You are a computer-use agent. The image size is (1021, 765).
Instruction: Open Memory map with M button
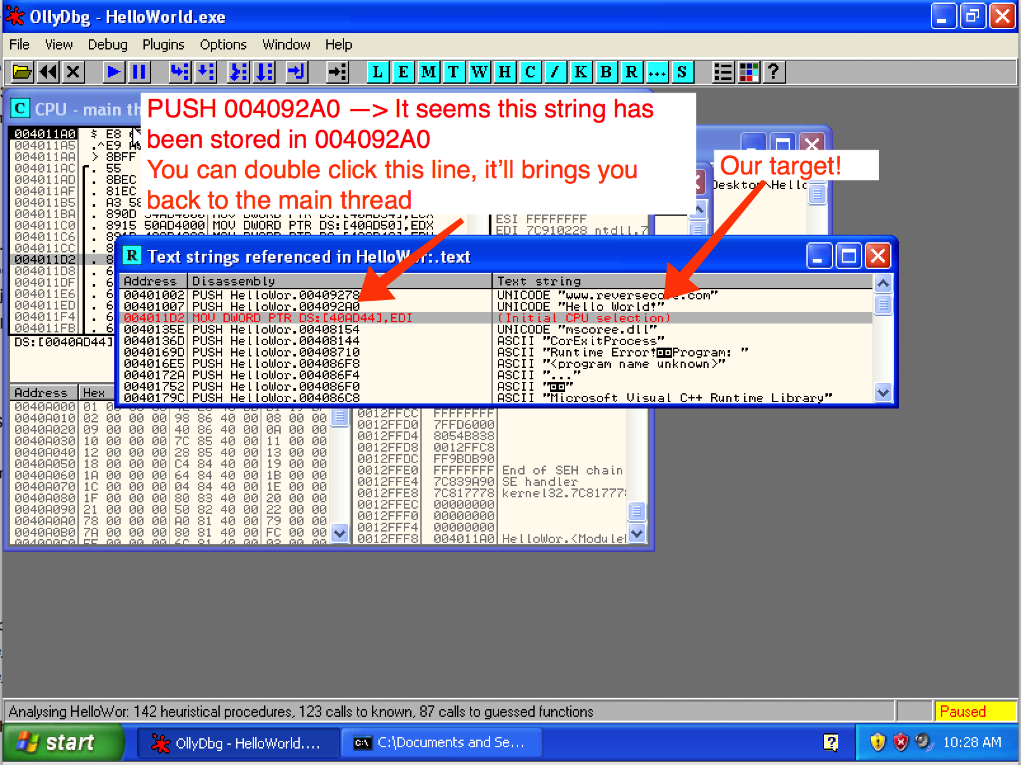429,72
